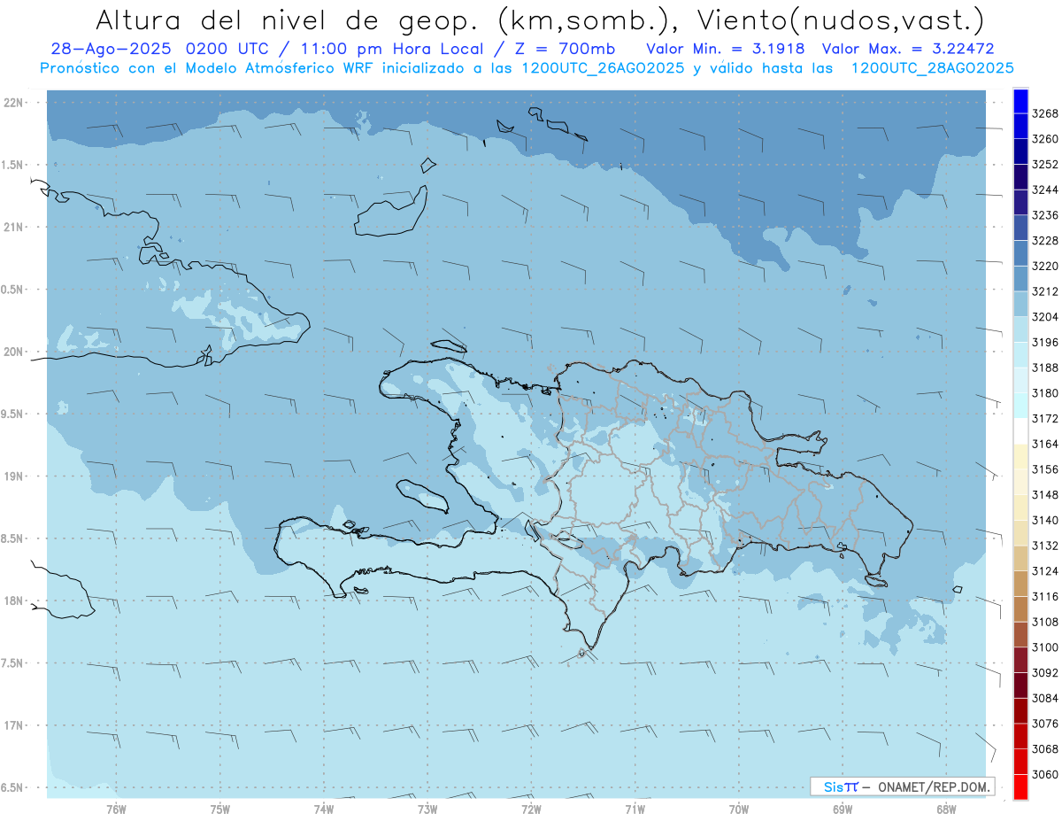Click the '22N' latitude label
This screenshot has height=821, width=1062.
(12, 103)
